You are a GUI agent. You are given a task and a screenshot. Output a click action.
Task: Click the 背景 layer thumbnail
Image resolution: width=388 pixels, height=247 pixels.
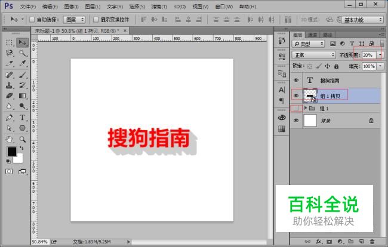tap(310, 121)
